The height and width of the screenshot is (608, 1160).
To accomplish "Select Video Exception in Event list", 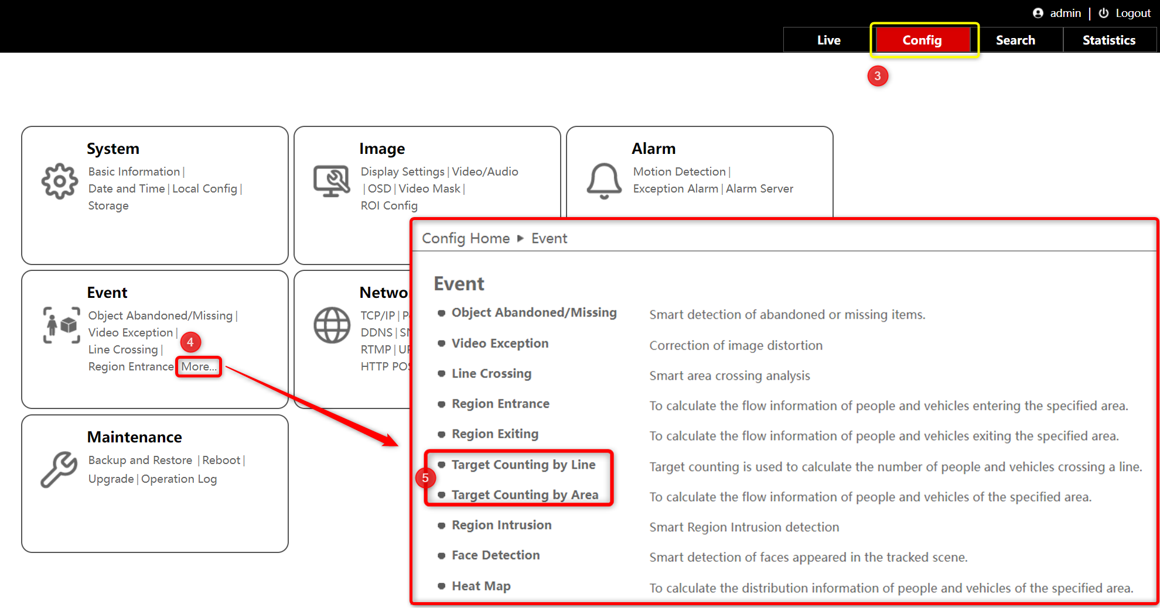I will [x=500, y=343].
